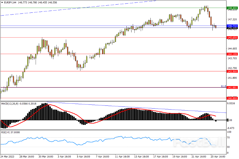Pick the red 142.500 price label

coord(232,72)
